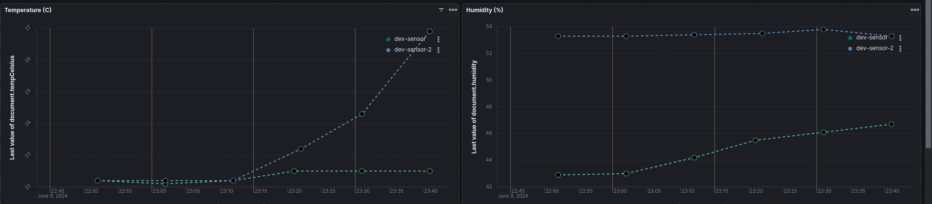Select dev-sensor humidity point at 23:10

(x=694, y=158)
